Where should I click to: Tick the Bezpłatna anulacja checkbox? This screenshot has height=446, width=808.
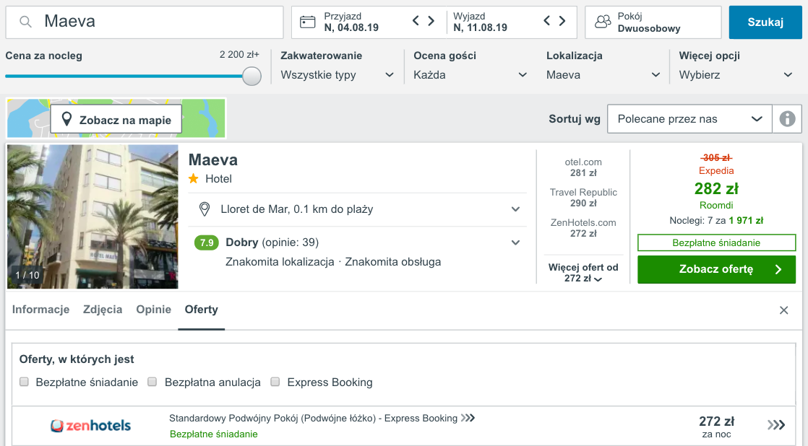[x=152, y=382]
